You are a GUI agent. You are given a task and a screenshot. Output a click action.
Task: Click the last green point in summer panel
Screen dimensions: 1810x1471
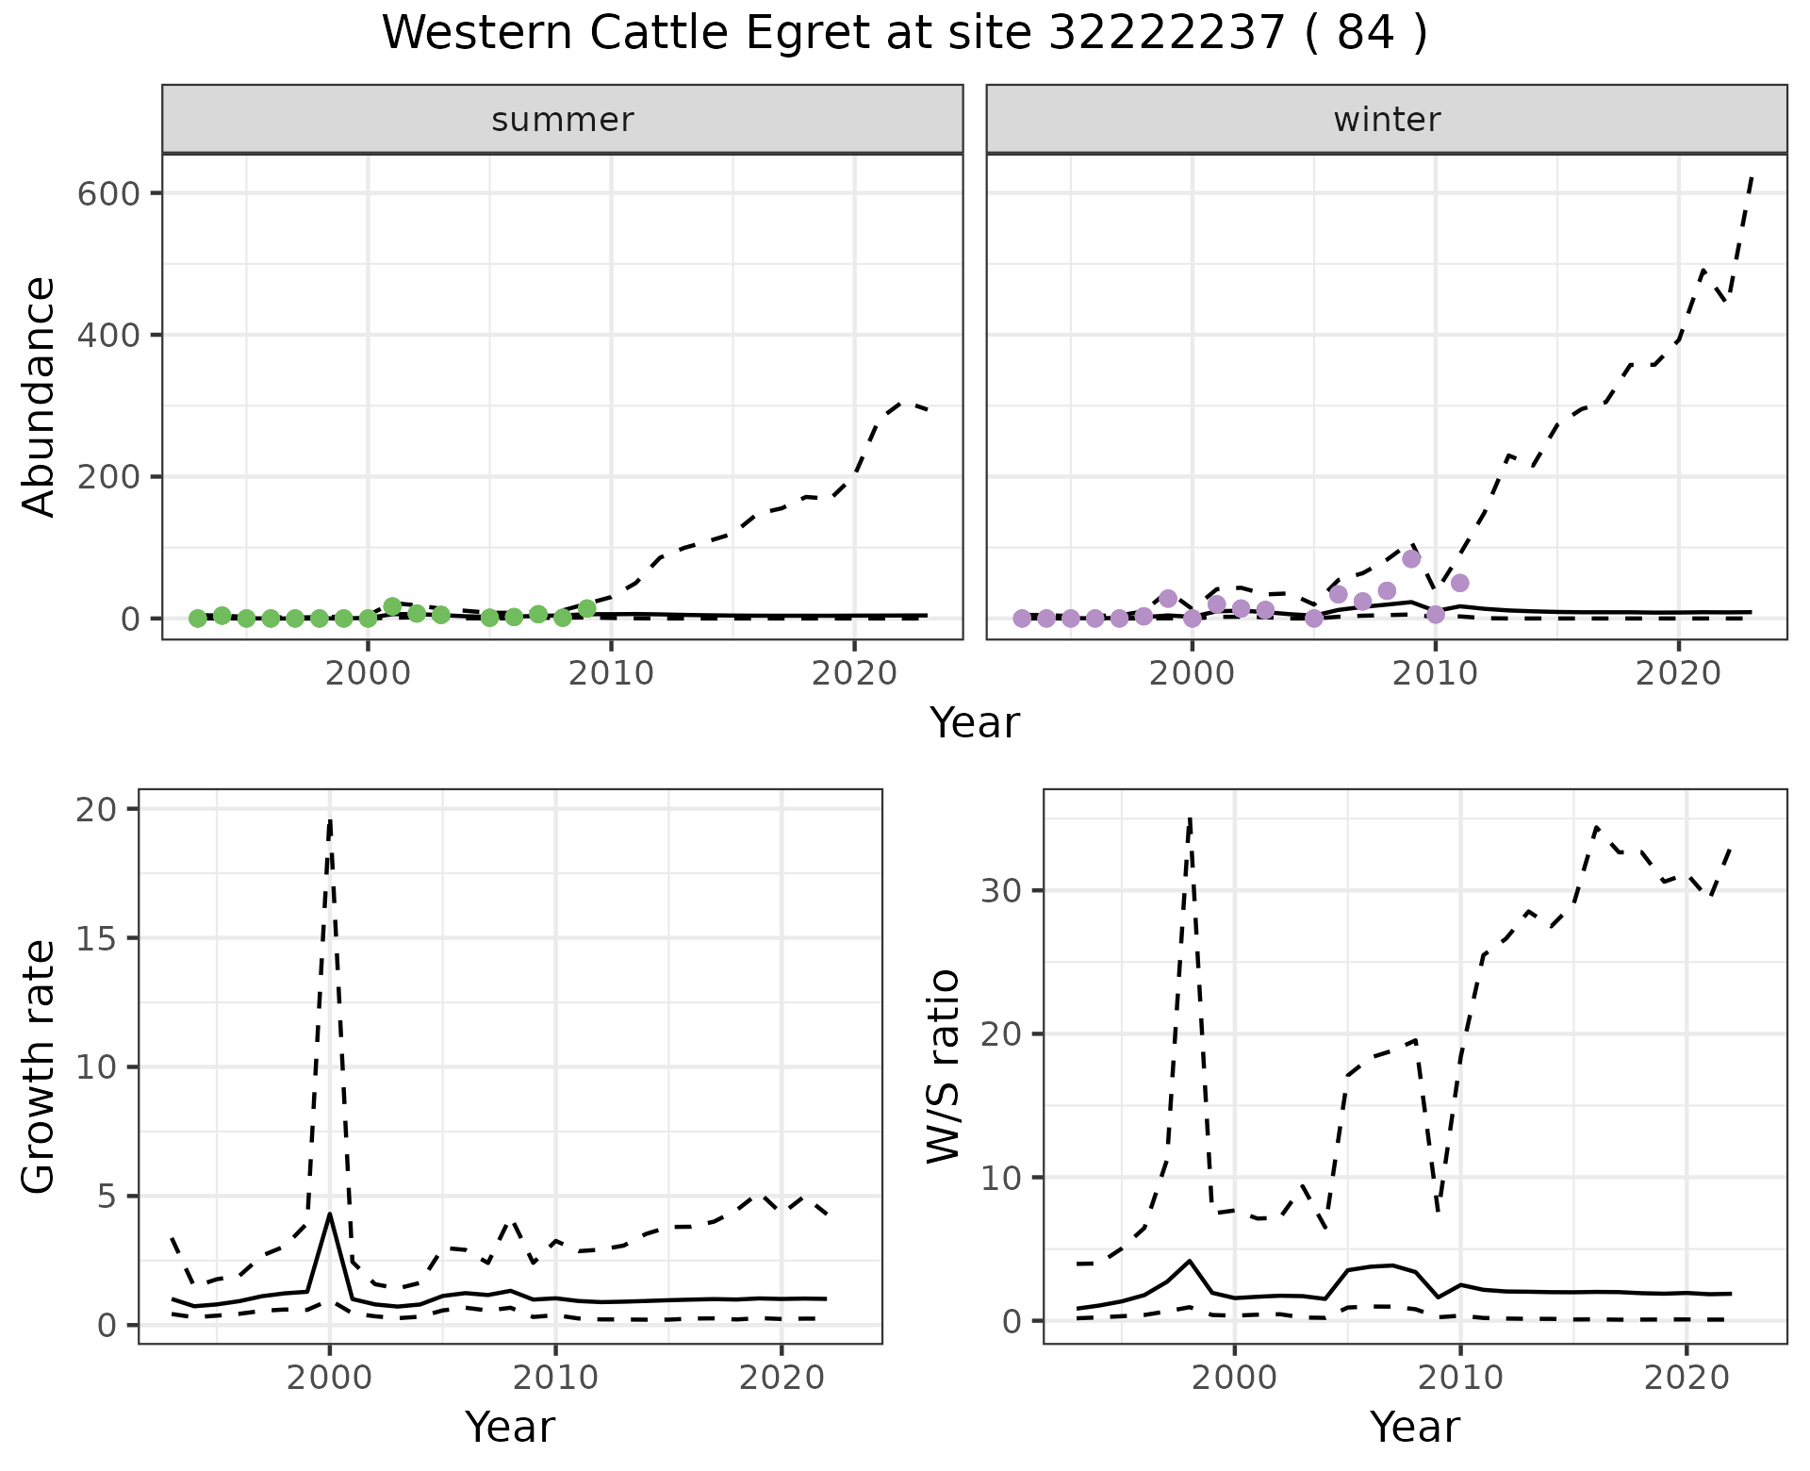click(x=587, y=608)
